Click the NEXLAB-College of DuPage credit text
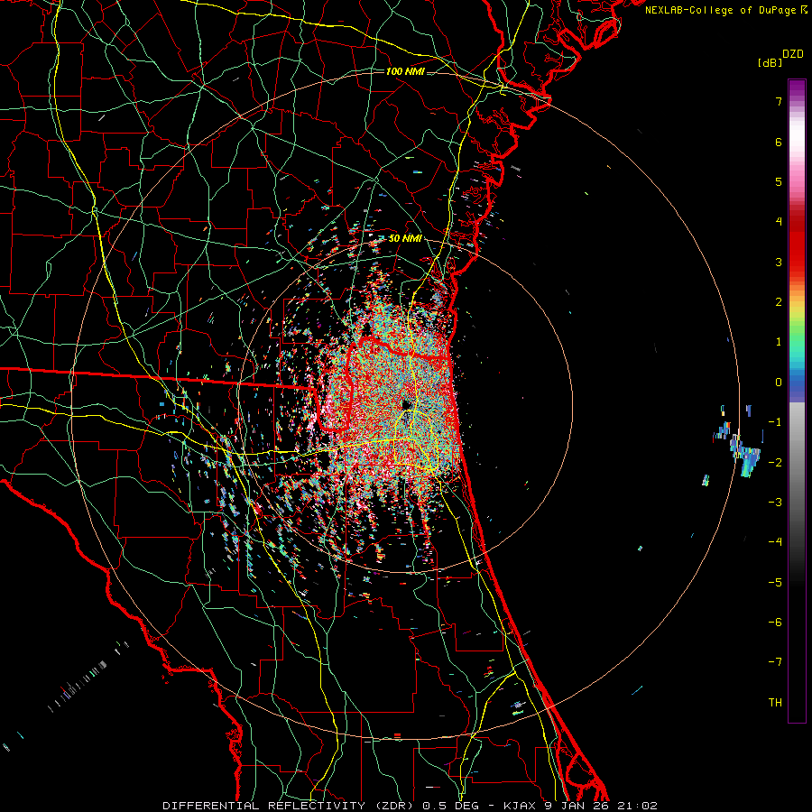Image resolution: width=812 pixels, height=812 pixels. 721,10
